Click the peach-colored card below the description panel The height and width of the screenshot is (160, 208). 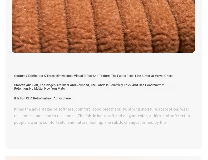[103, 158]
